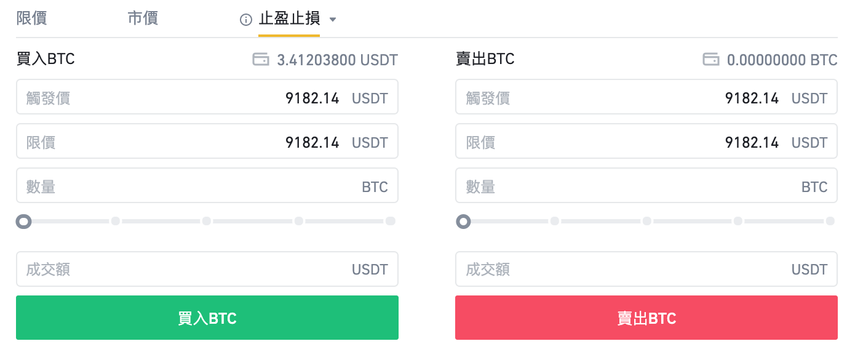Click the wallet icon next to USDT balance
Screen dimensions: 855x357
click(261, 60)
